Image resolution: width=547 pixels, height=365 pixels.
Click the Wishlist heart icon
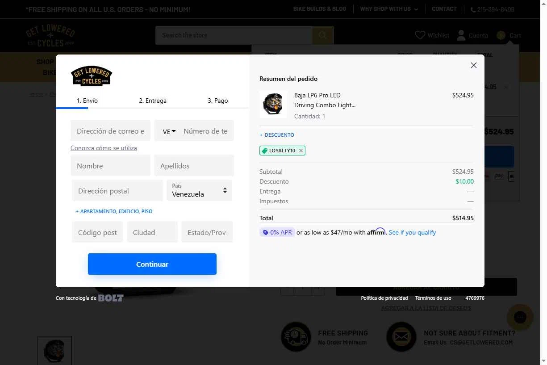[420, 35]
